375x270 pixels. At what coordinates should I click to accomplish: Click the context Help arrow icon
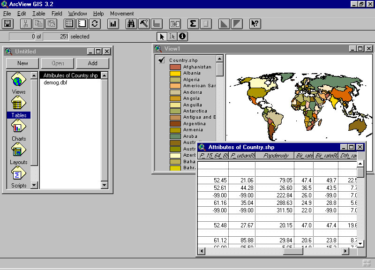coord(255,23)
